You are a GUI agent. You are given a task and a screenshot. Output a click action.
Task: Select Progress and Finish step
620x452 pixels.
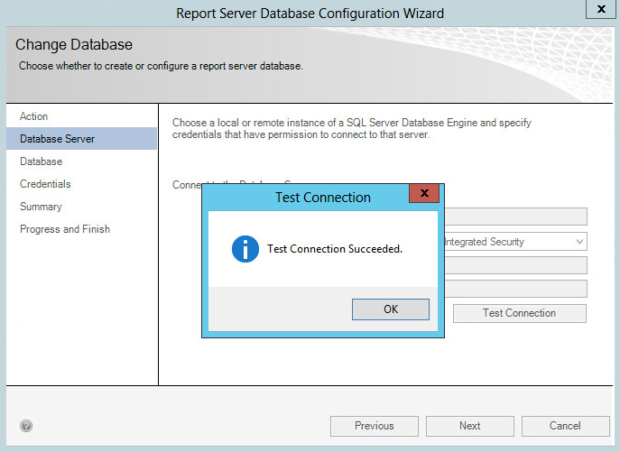(81, 229)
